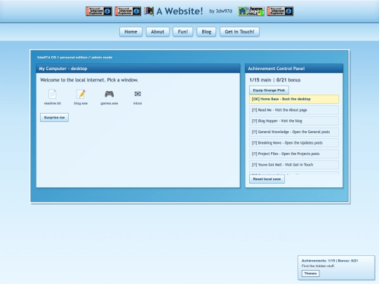Click the Achievement Control Panel title bar
The height and width of the screenshot is (284, 379).
point(294,68)
